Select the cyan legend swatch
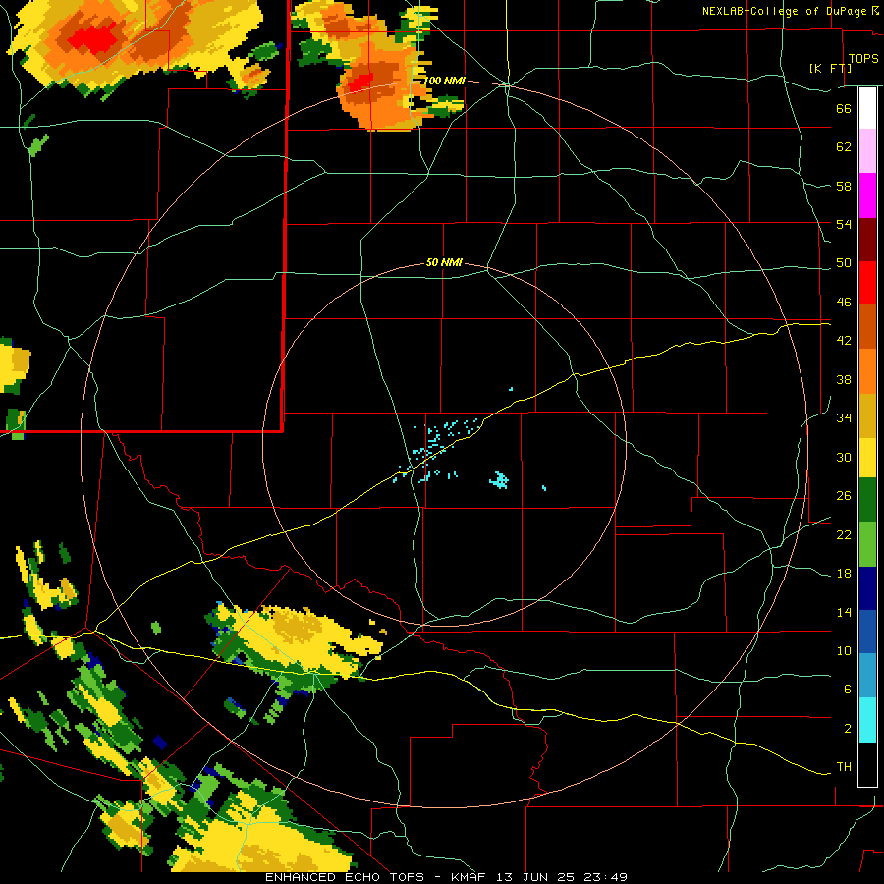The height and width of the screenshot is (884, 884). [x=867, y=720]
